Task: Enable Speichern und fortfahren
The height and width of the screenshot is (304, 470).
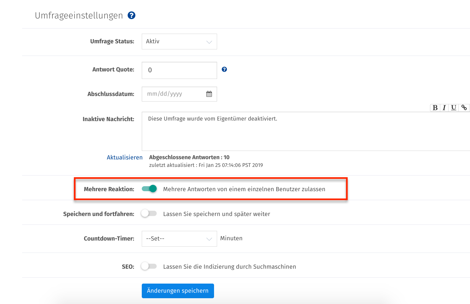Action: pos(149,214)
